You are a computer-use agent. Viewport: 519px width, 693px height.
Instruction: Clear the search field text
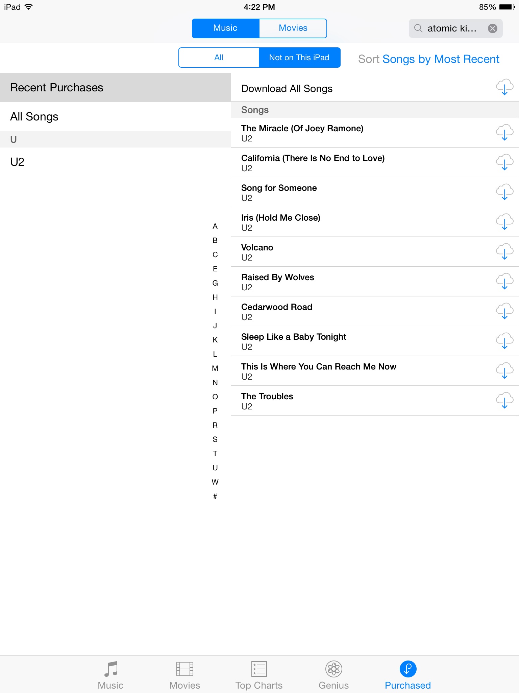point(492,28)
